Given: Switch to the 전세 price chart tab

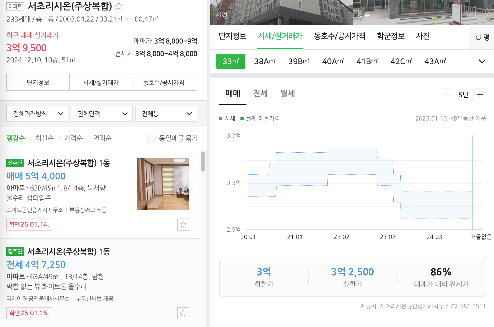Looking at the screenshot, I should tap(261, 94).
